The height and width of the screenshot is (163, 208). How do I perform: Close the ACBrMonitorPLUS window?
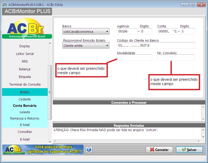[x=201, y=5]
